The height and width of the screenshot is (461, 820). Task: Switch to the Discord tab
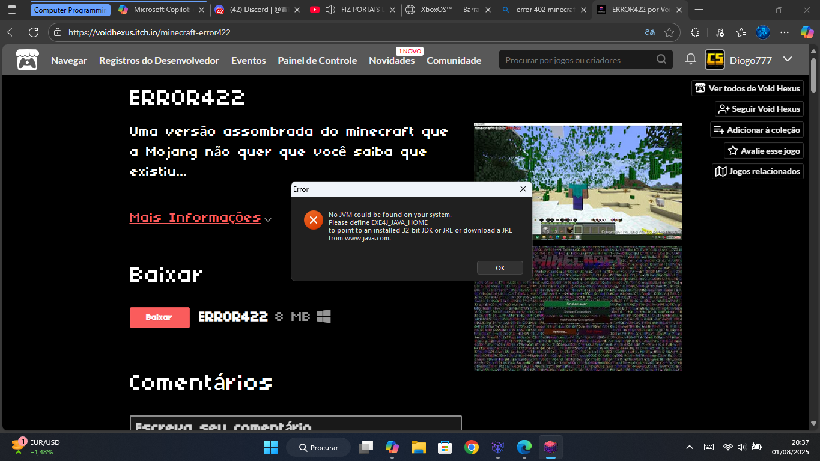(x=257, y=10)
